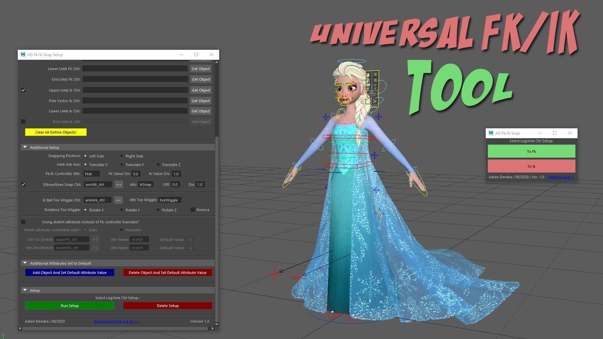Image resolution: width=603 pixels, height=339 pixels.
Task: Click Get Object for End Limb Fk Ctrl
Action: [x=201, y=79]
